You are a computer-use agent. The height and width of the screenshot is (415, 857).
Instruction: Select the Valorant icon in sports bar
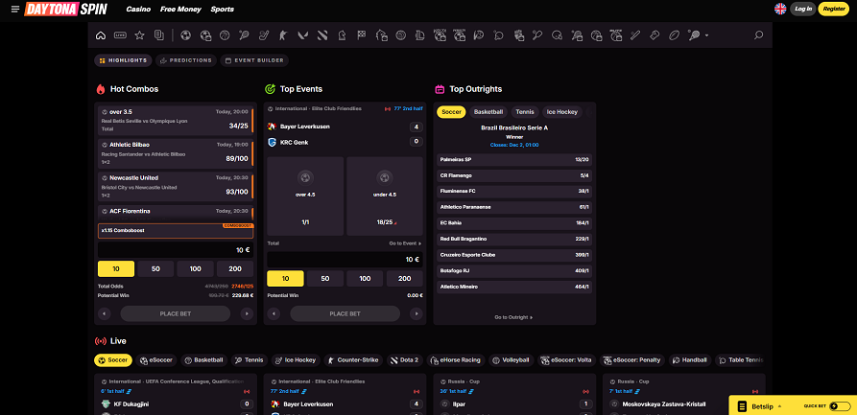[x=302, y=35]
